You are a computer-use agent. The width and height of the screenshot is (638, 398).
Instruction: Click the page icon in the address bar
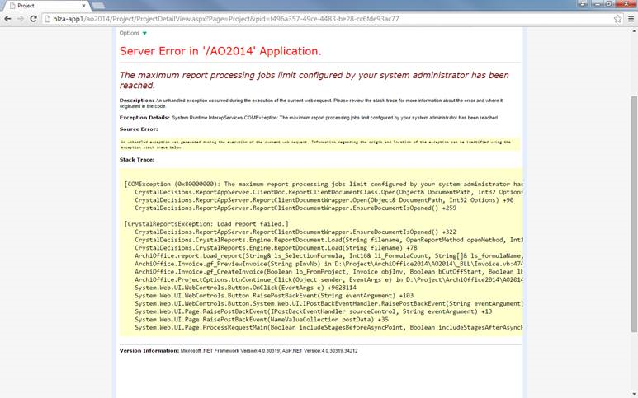[x=49, y=19]
